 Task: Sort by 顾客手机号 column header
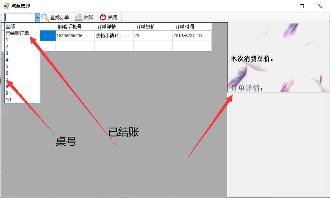[75, 27]
